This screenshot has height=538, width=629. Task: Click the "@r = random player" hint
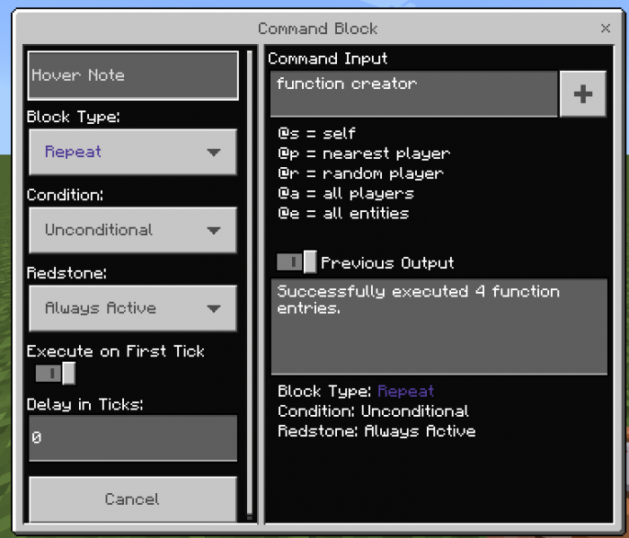360,173
